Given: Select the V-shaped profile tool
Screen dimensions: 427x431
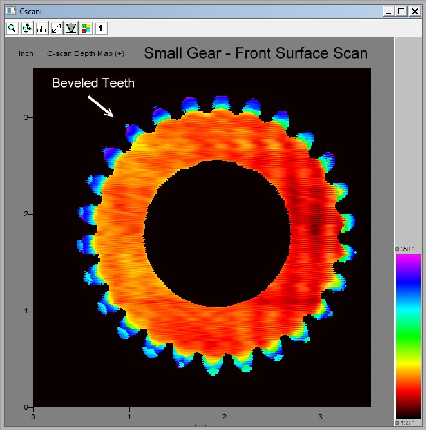Looking at the screenshot, I should tap(71, 28).
